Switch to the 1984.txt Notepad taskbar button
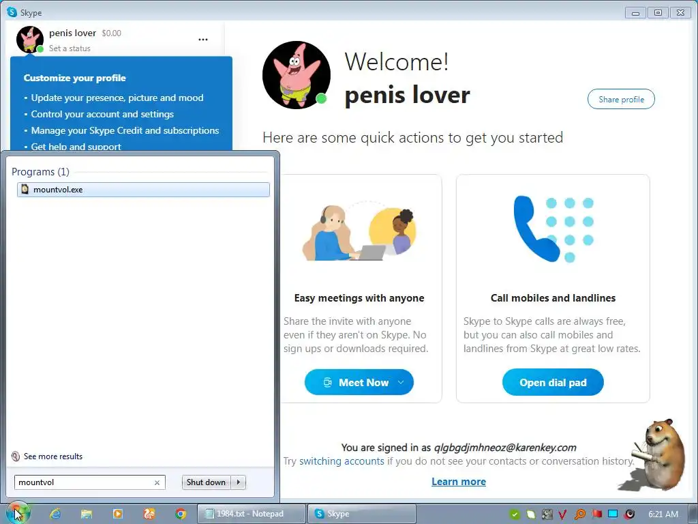698x524 pixels. pyautogui.click(x=252, y=514)
